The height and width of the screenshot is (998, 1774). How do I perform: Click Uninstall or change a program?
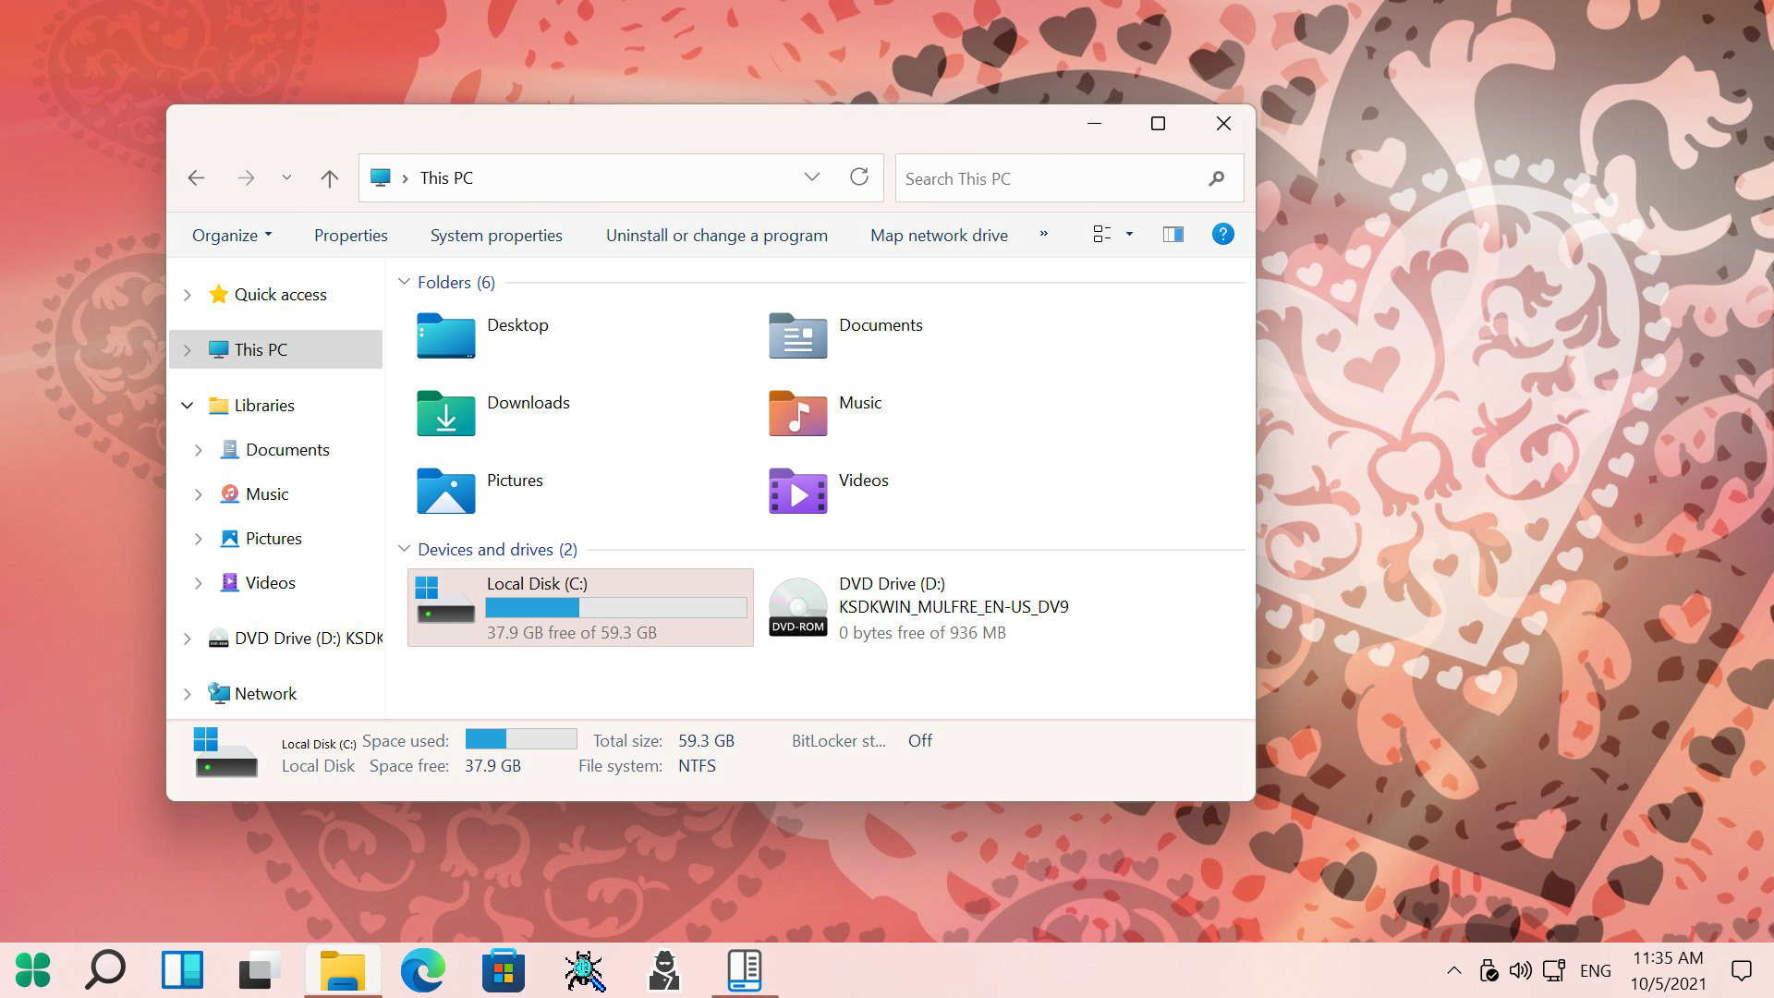[x=716, y=234]
